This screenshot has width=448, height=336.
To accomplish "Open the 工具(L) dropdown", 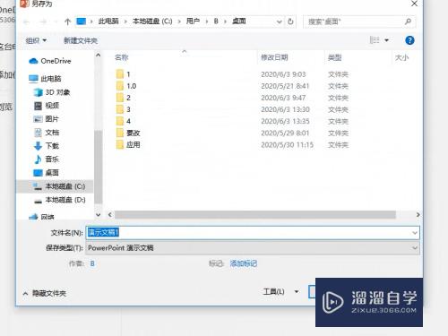I will 280,291.
